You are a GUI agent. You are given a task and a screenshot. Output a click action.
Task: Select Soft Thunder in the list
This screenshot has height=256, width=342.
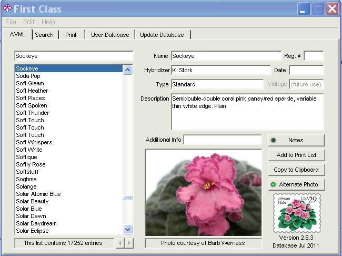coord(33,113)
